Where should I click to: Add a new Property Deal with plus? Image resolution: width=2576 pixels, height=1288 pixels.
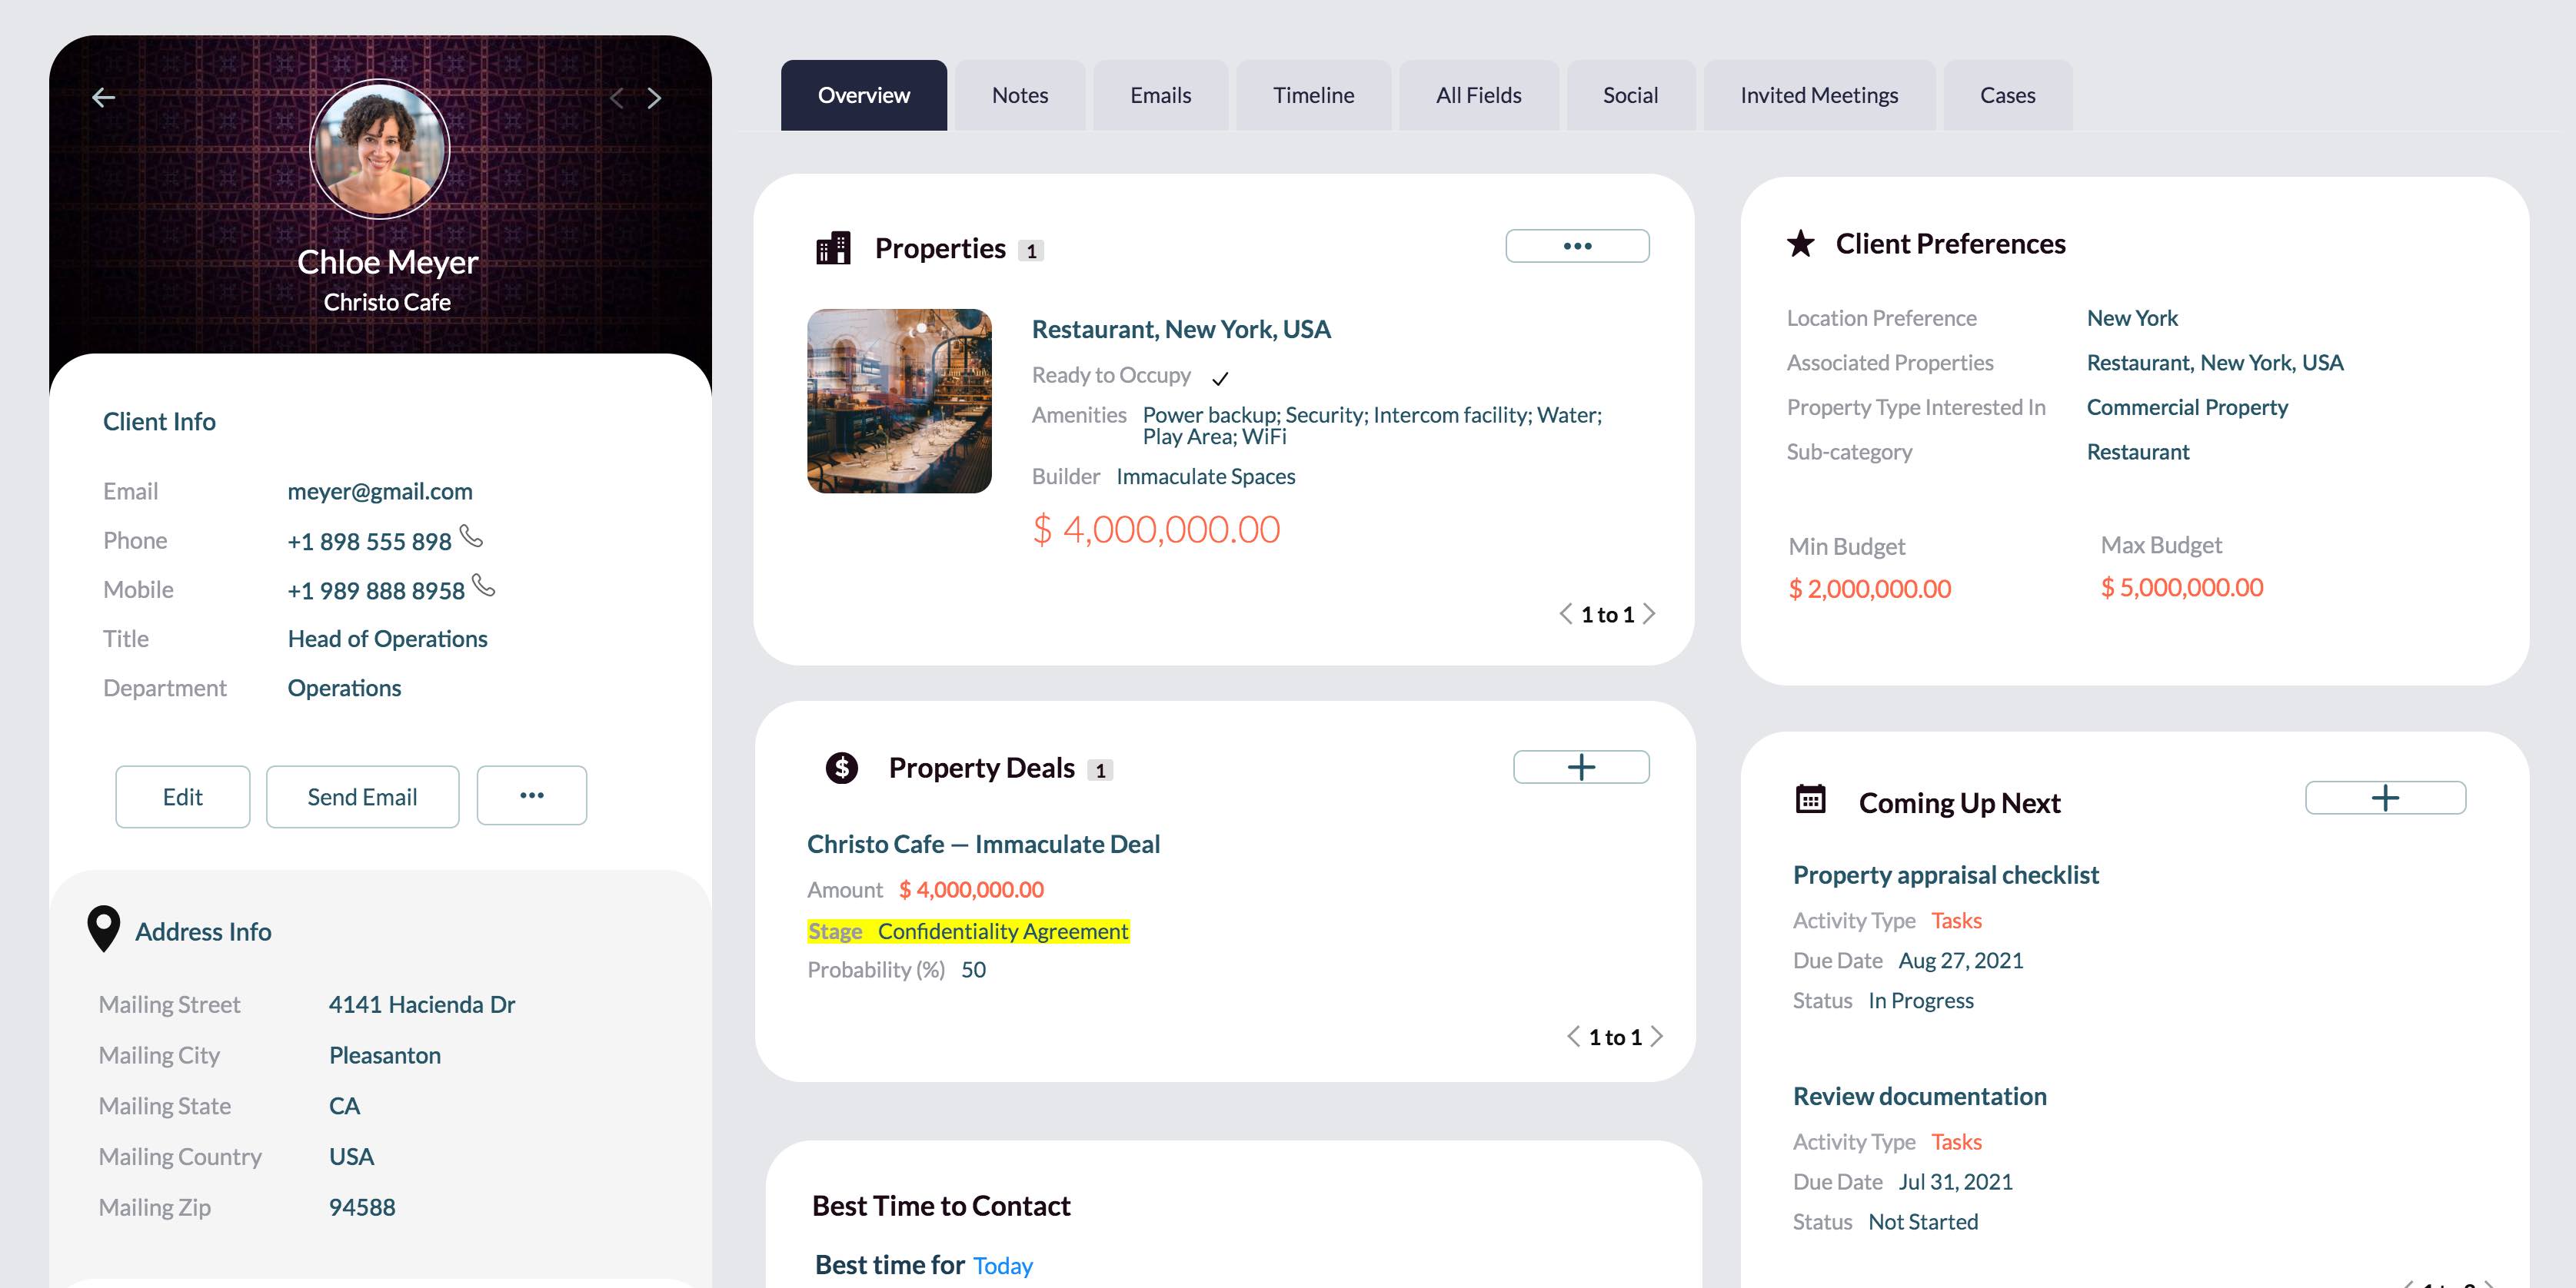(x=1580, y=768)
